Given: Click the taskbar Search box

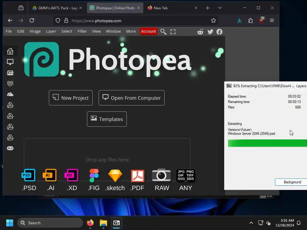Looking at the screenshot, I should tap(50, 223).
